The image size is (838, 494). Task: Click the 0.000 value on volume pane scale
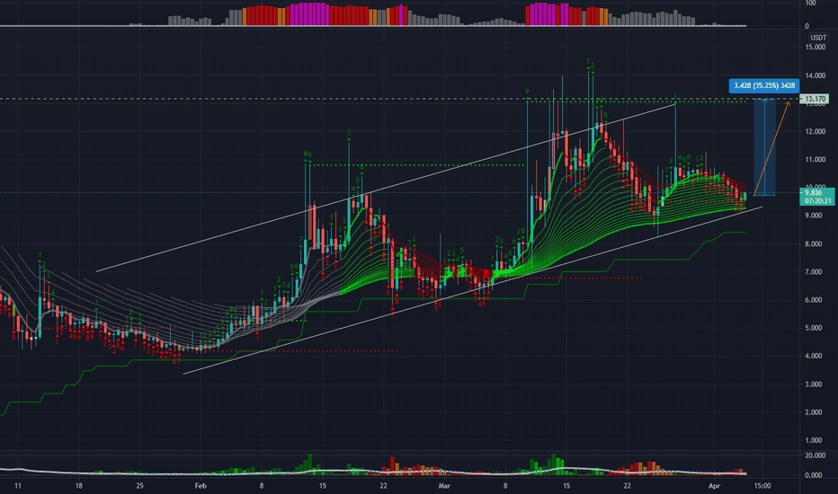click(816, 475)
